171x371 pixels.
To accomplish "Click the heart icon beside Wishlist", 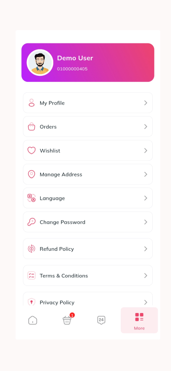I will point(31,150).
